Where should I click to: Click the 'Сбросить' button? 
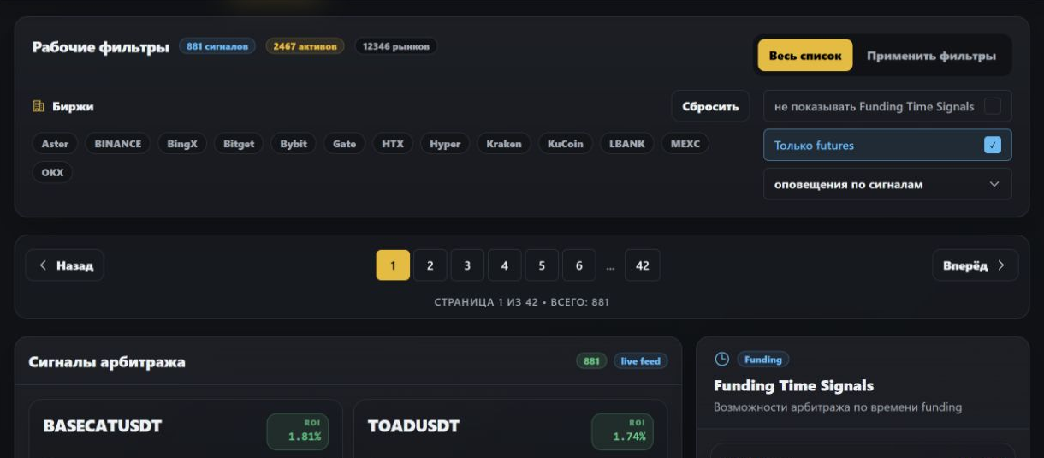pyautogui.click(x=710, y=106)
